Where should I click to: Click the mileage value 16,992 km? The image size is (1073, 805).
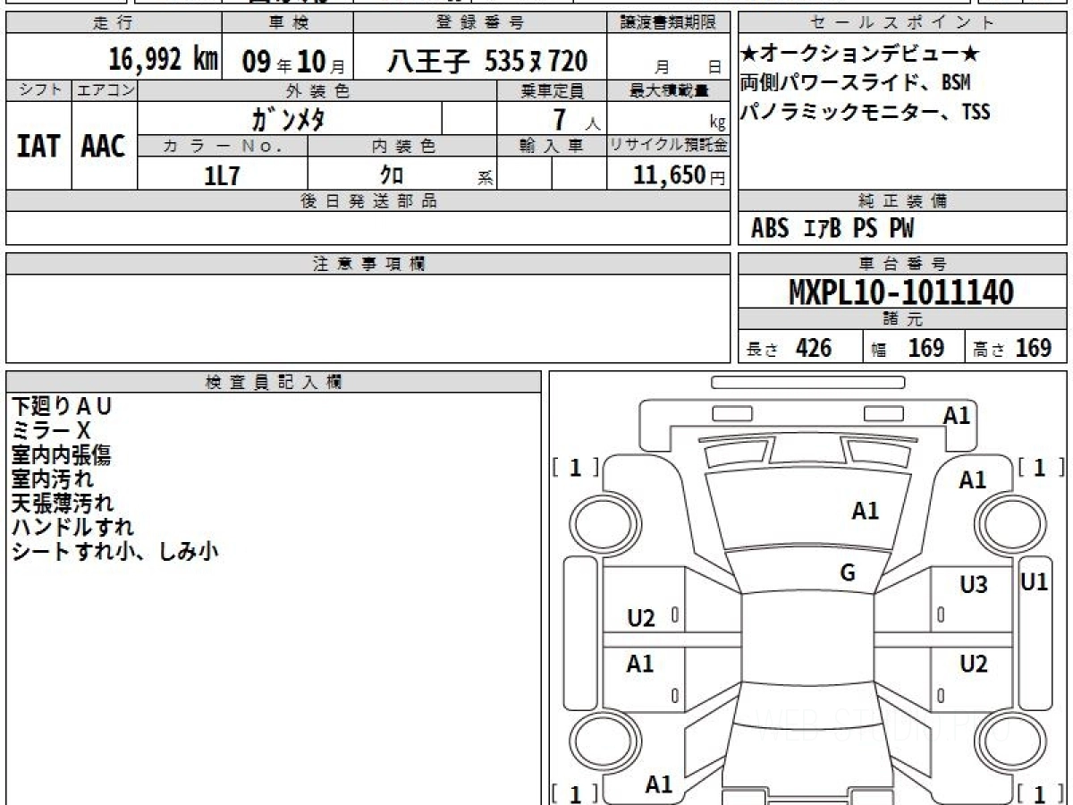pyautogui.click(x=164, y=59)
